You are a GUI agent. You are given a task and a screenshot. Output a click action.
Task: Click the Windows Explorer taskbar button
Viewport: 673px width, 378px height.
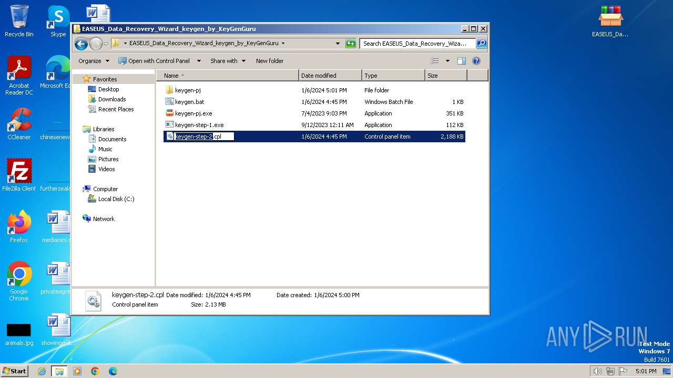[x=59, y=371]
